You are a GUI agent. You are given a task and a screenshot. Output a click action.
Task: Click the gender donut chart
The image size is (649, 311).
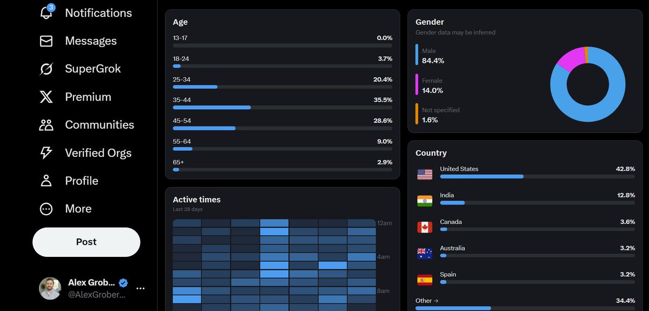click(588, 84)
